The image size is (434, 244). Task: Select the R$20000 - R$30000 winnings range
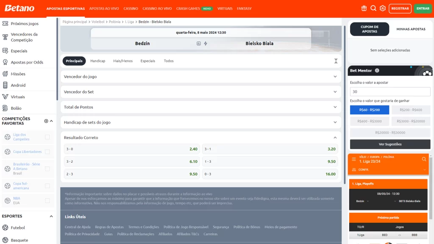390,133
